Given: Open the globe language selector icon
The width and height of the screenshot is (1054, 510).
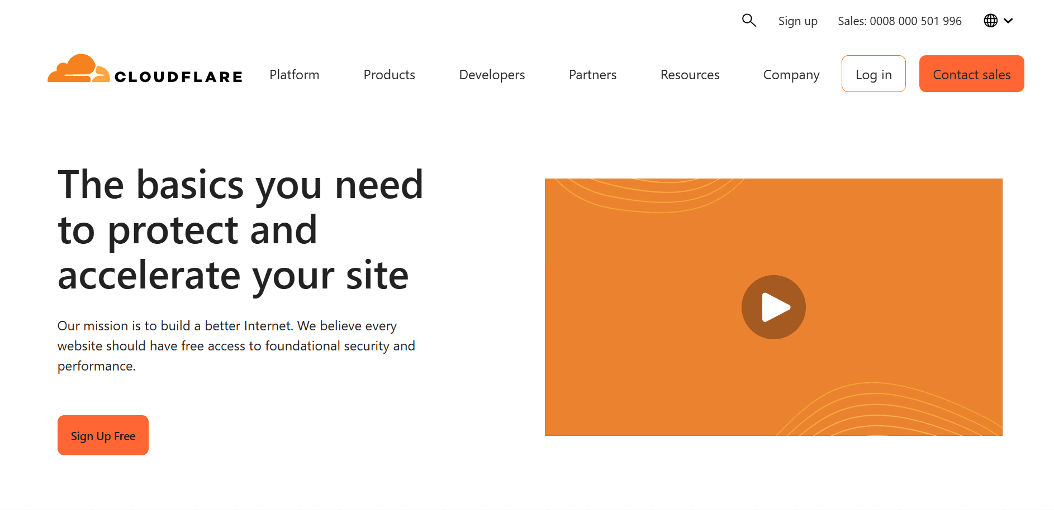Looking at the screenshot, I should (990, 21).
